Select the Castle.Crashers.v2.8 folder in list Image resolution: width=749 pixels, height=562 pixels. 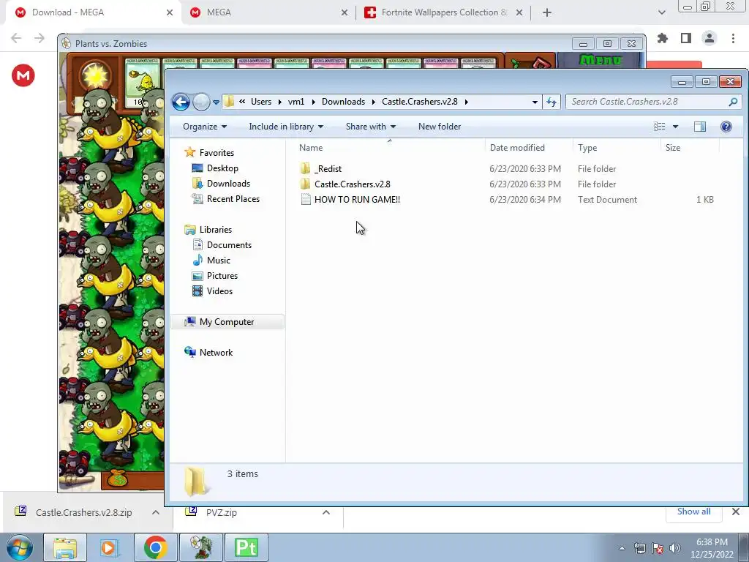(x=352, y=184)
